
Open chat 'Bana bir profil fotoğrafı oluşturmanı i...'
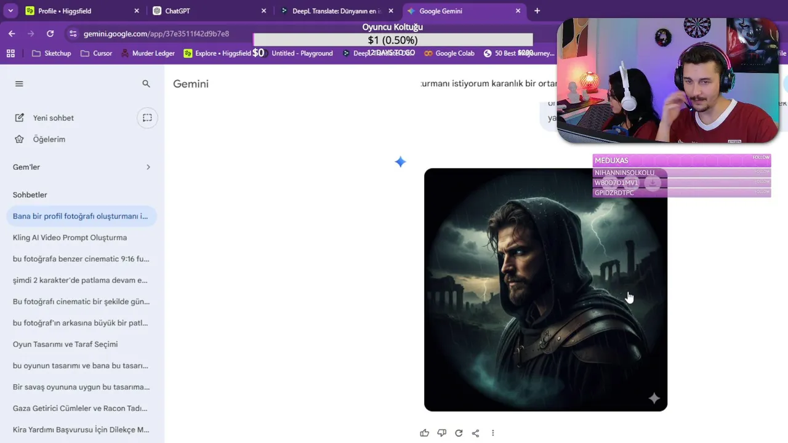click(x=81, y=216)
